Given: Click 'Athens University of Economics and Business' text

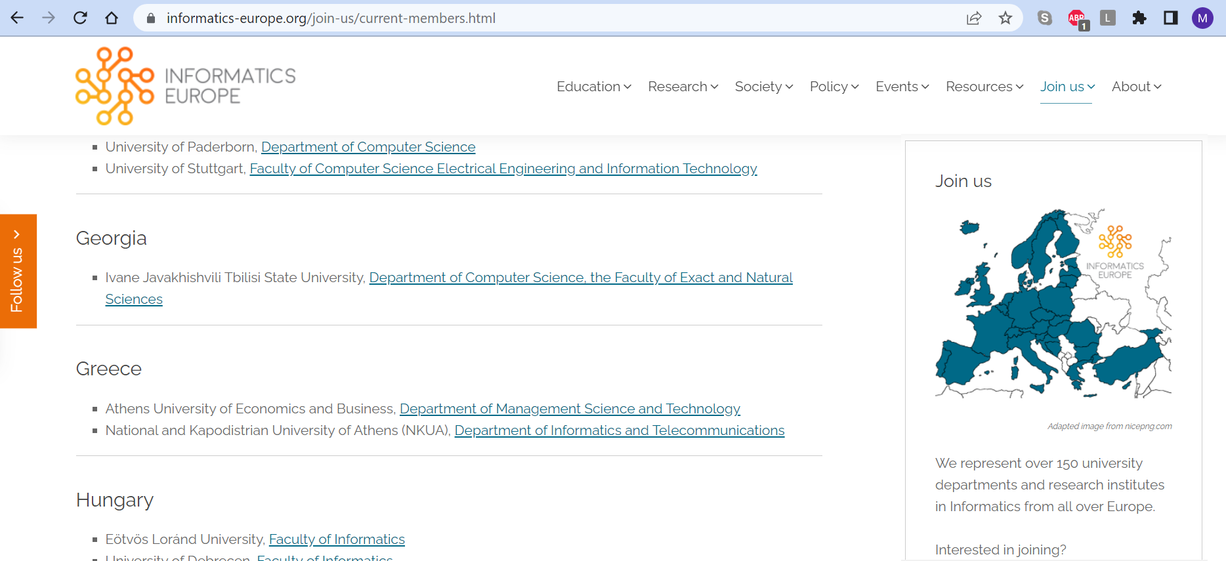Looking at the screenshot, I should [x=251, y=409].
